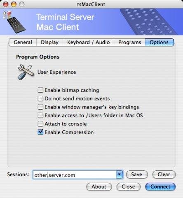Click inside the Sessions text field
This screenshot has width=183, height=198.
[75, 175]
